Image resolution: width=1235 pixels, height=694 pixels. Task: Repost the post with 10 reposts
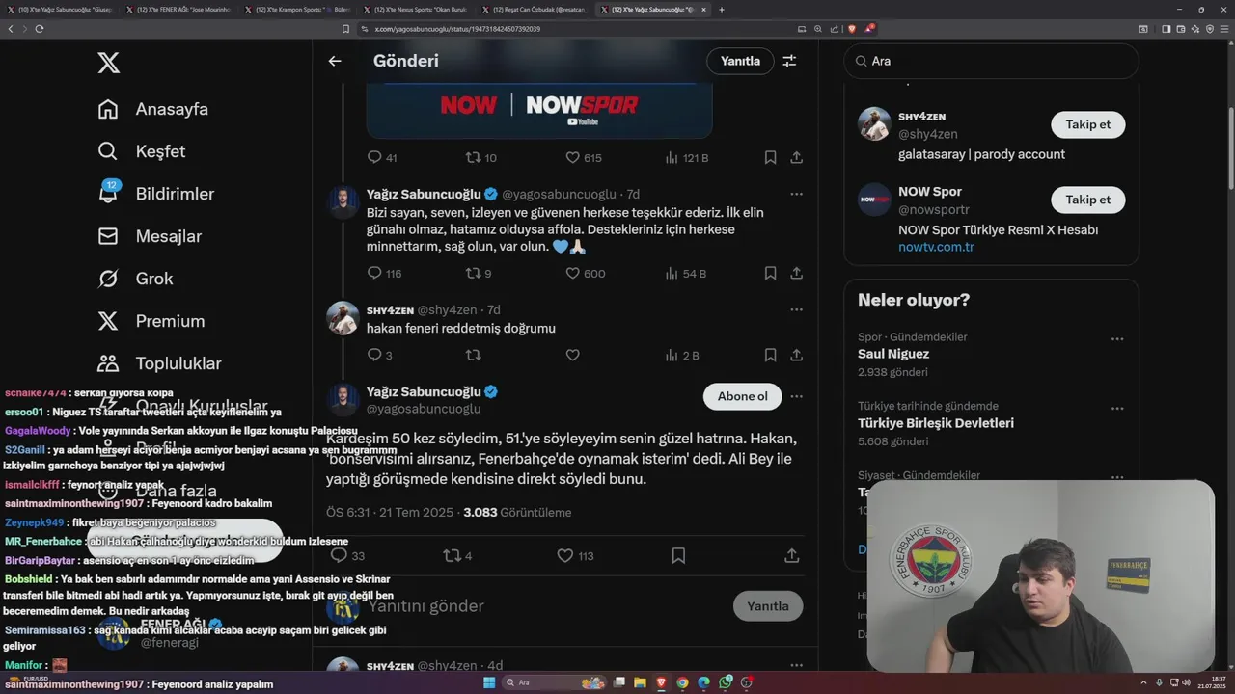pyautogui.click(x=473, y=157)
